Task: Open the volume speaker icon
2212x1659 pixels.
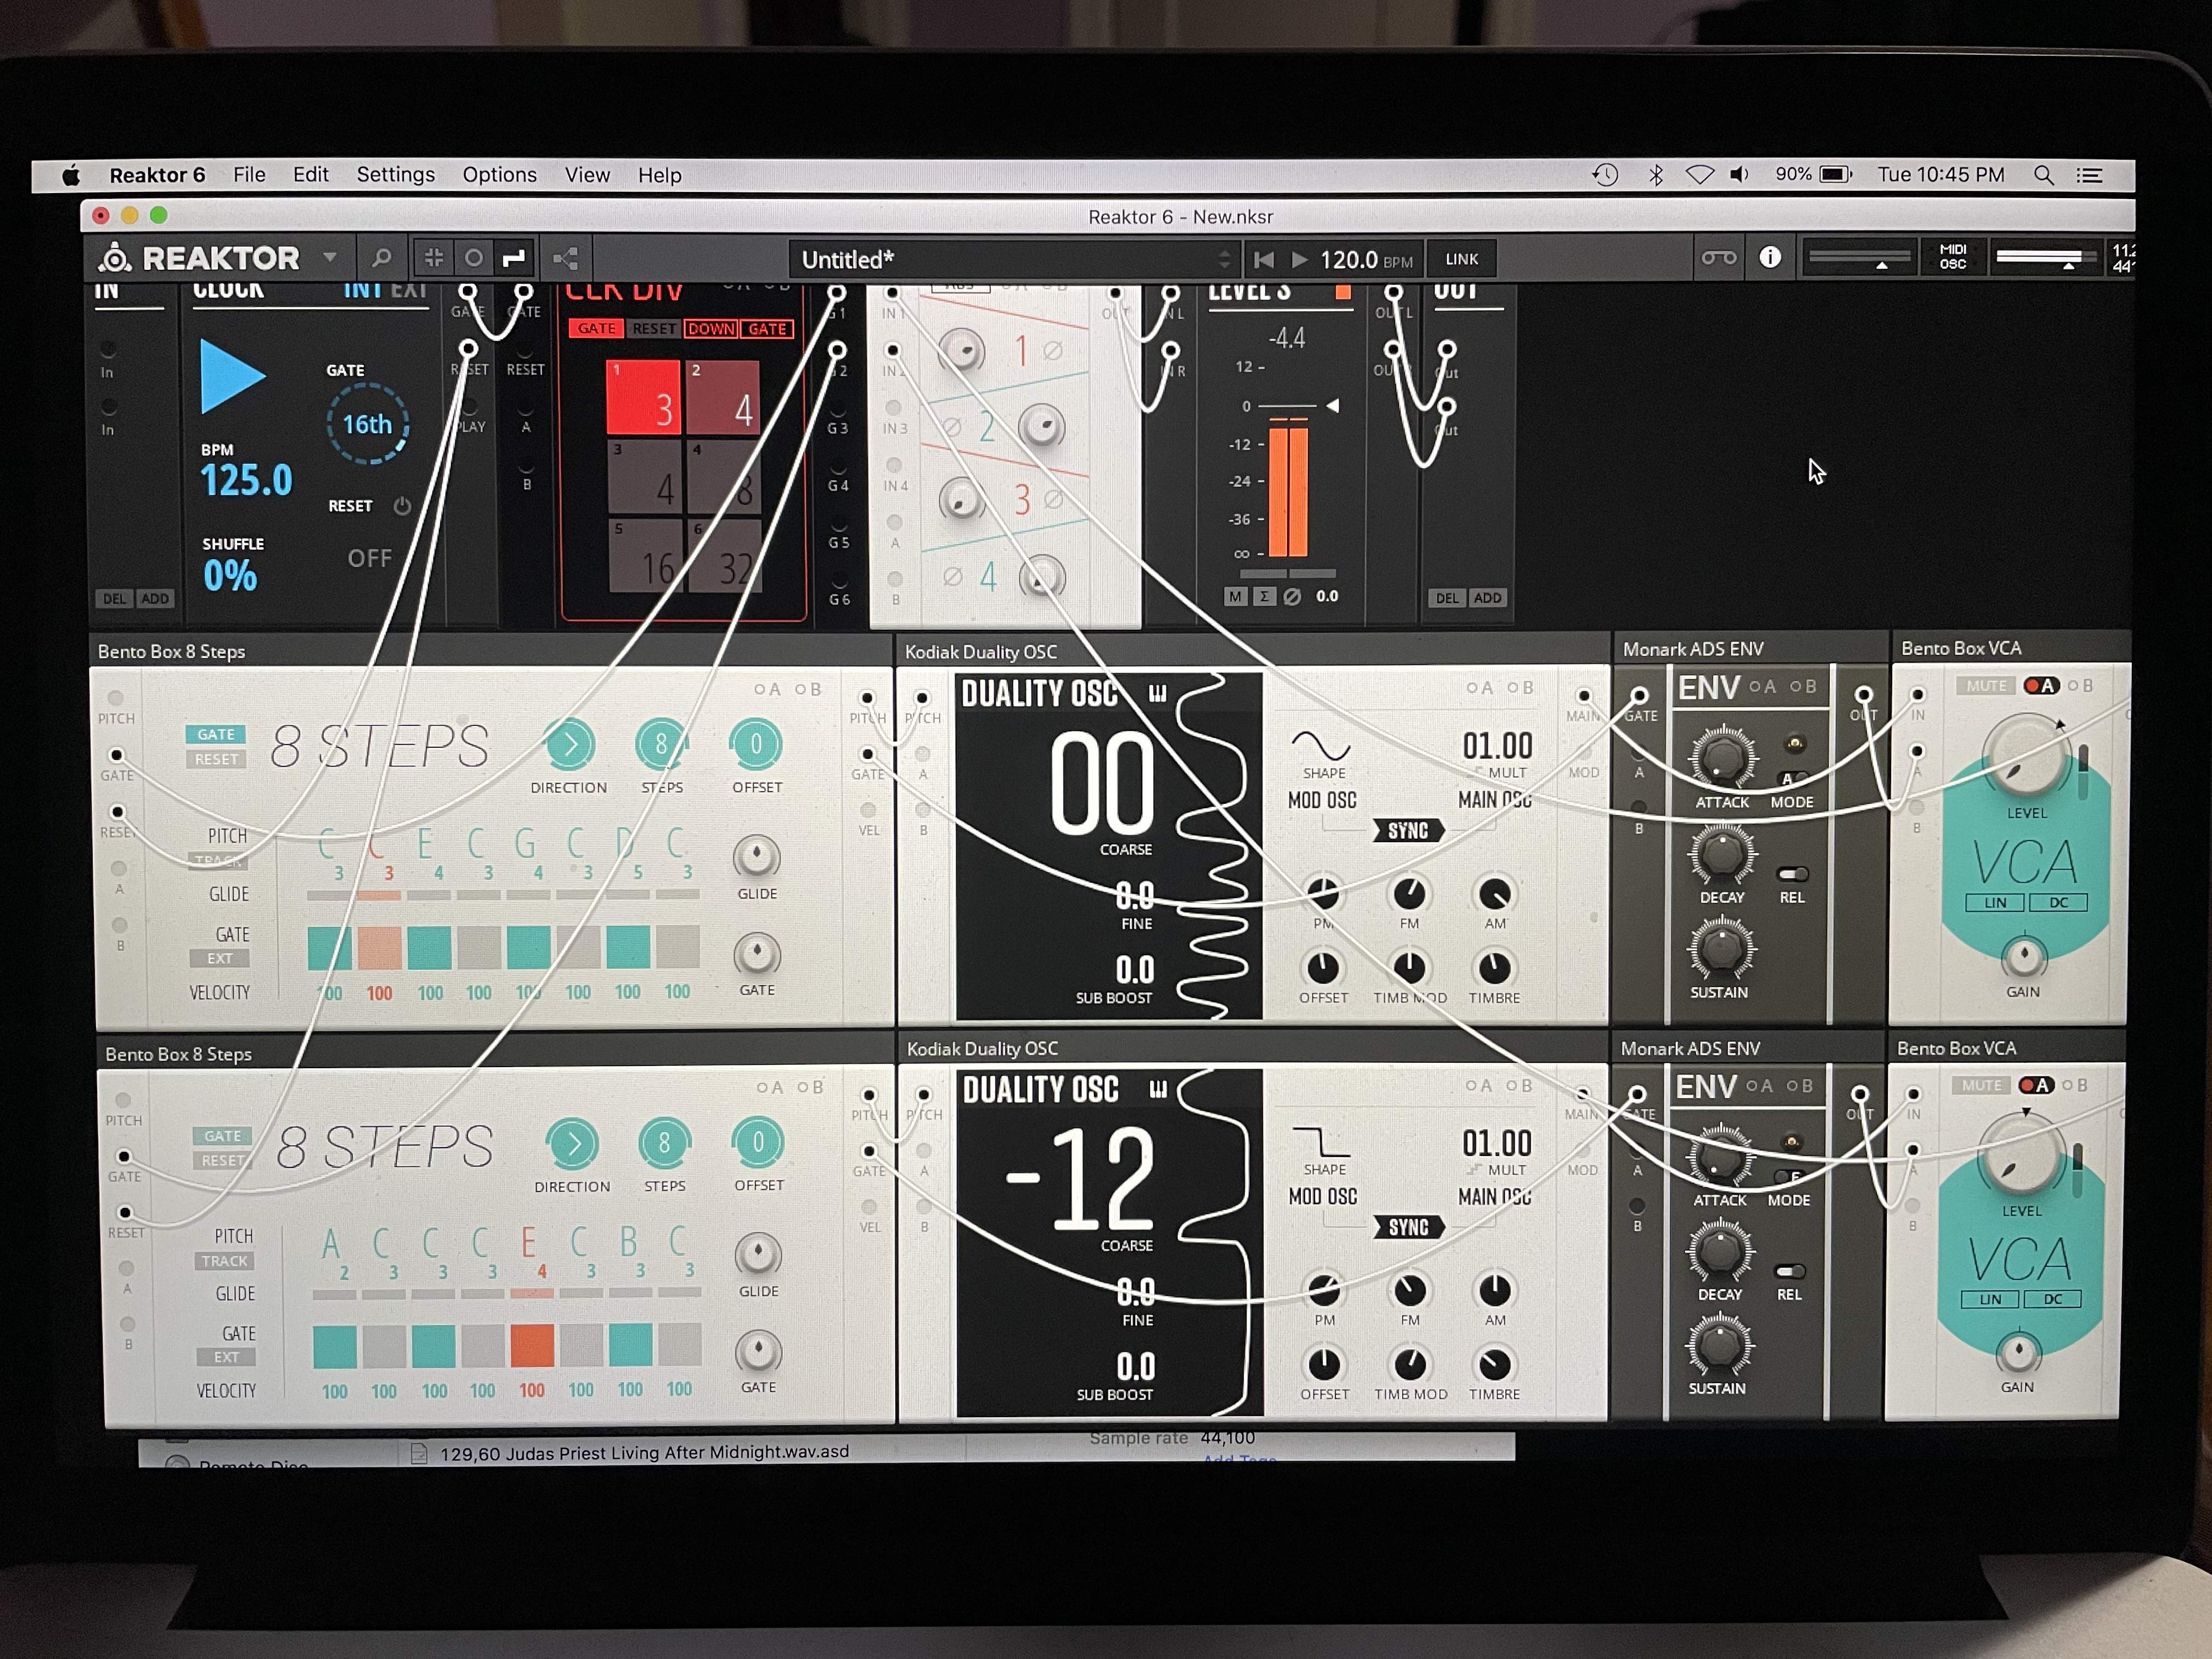Action: coord(1740,175)
